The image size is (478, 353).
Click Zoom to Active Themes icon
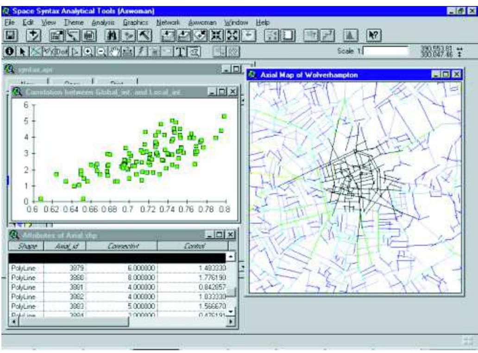coord(184,36)
